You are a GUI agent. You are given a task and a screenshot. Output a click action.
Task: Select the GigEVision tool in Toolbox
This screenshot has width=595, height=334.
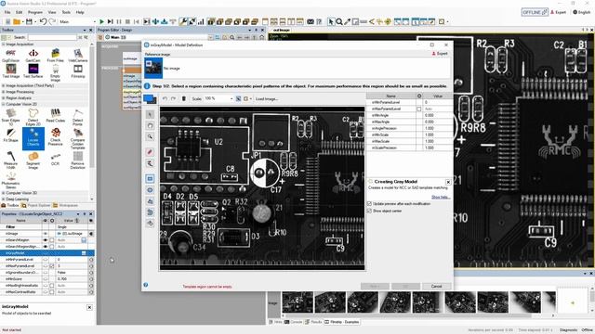[10, 56]
